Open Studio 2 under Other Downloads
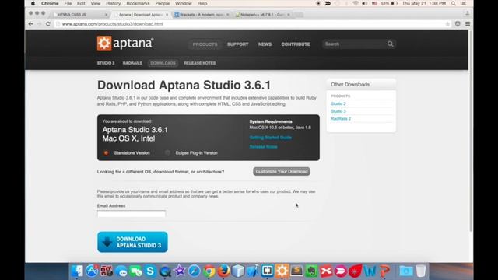The image size is (498, 280). 338,103
